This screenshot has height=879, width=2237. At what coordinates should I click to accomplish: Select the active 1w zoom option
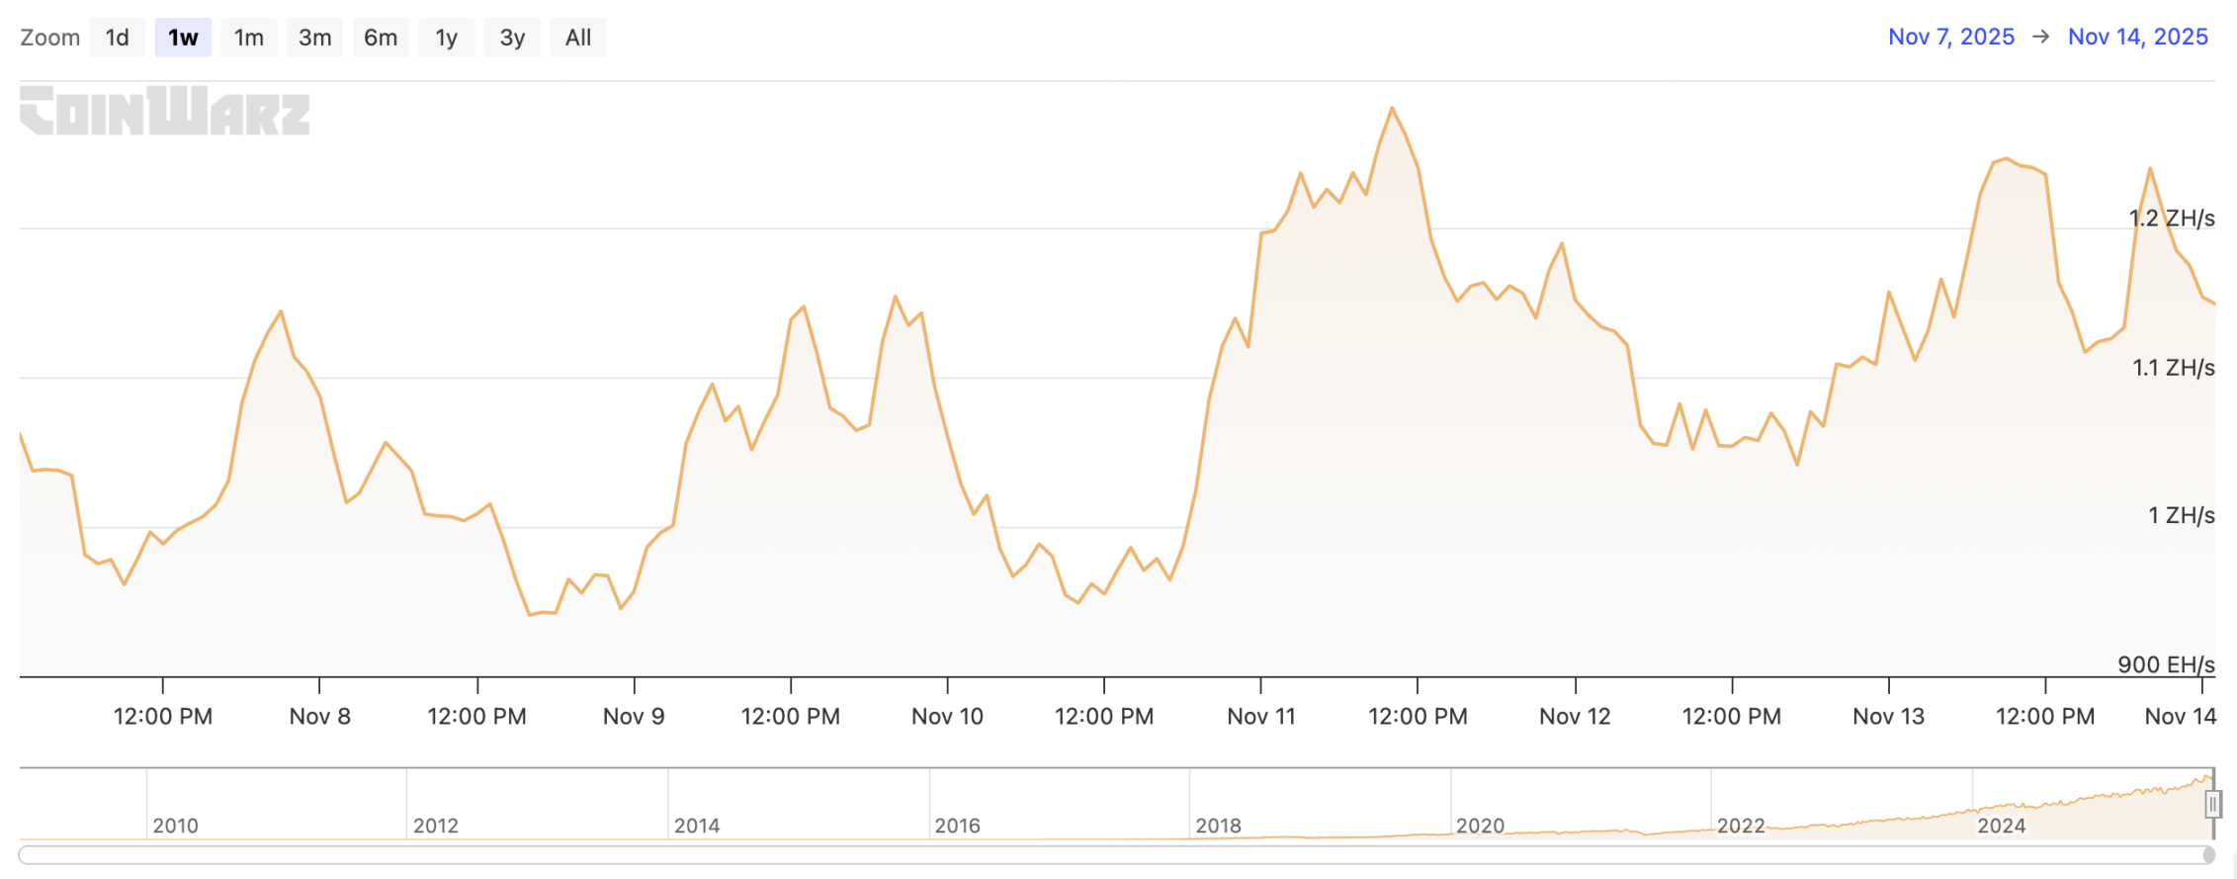[x=183, y=38]
